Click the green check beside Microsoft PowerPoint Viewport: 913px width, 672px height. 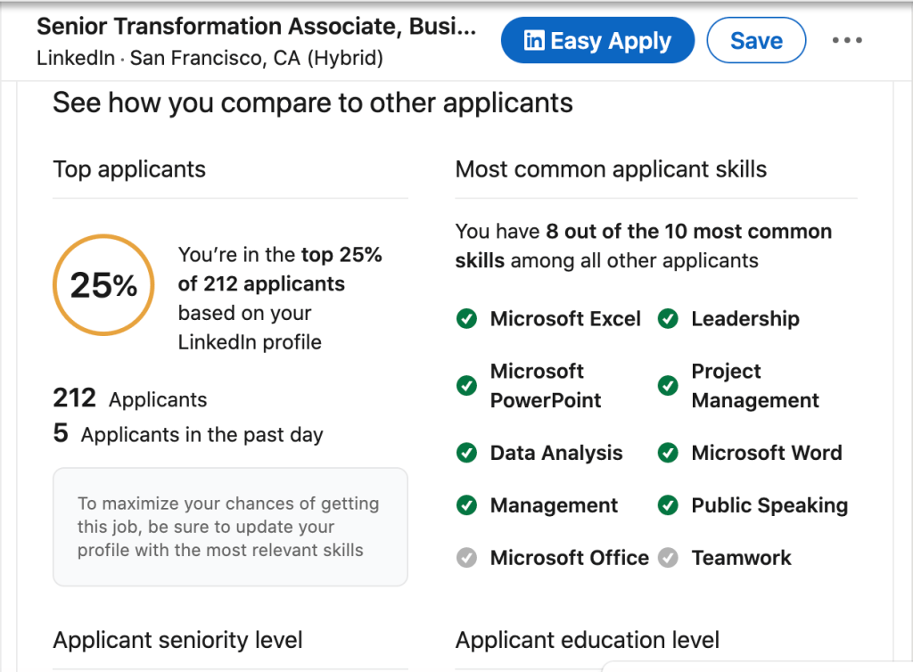coord(466,386)
